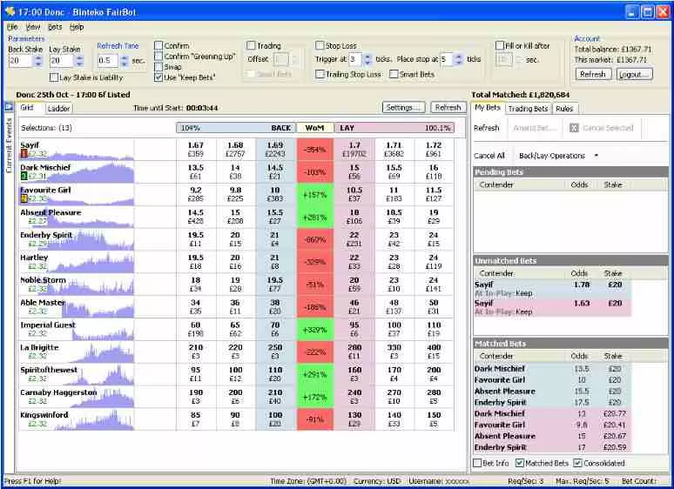Select matched Dark Mischief bet at 13.5
Viewport: 674px width, 489px height.
point(552,369)
